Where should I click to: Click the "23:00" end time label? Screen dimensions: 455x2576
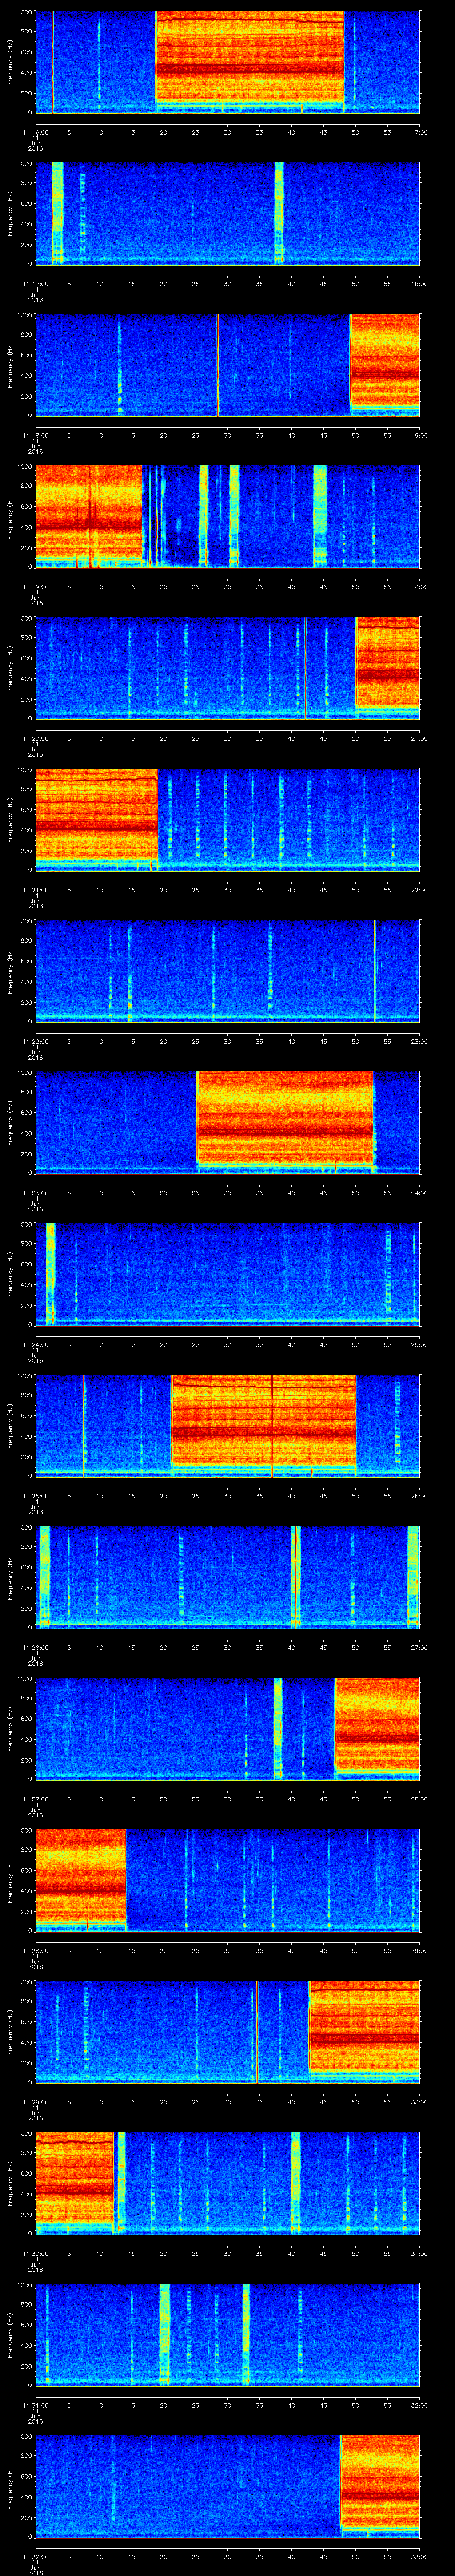(x=419, y=1042)
